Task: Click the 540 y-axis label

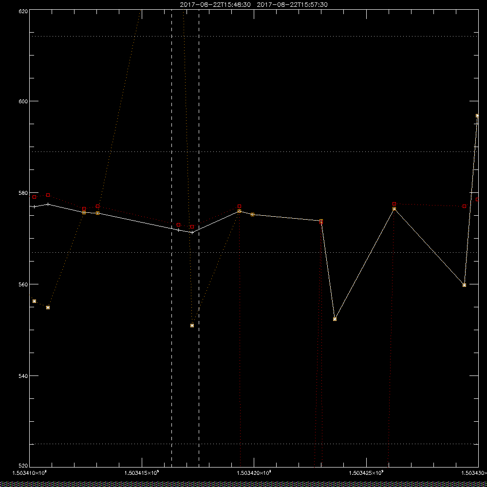Action: (x=23, y=376)
